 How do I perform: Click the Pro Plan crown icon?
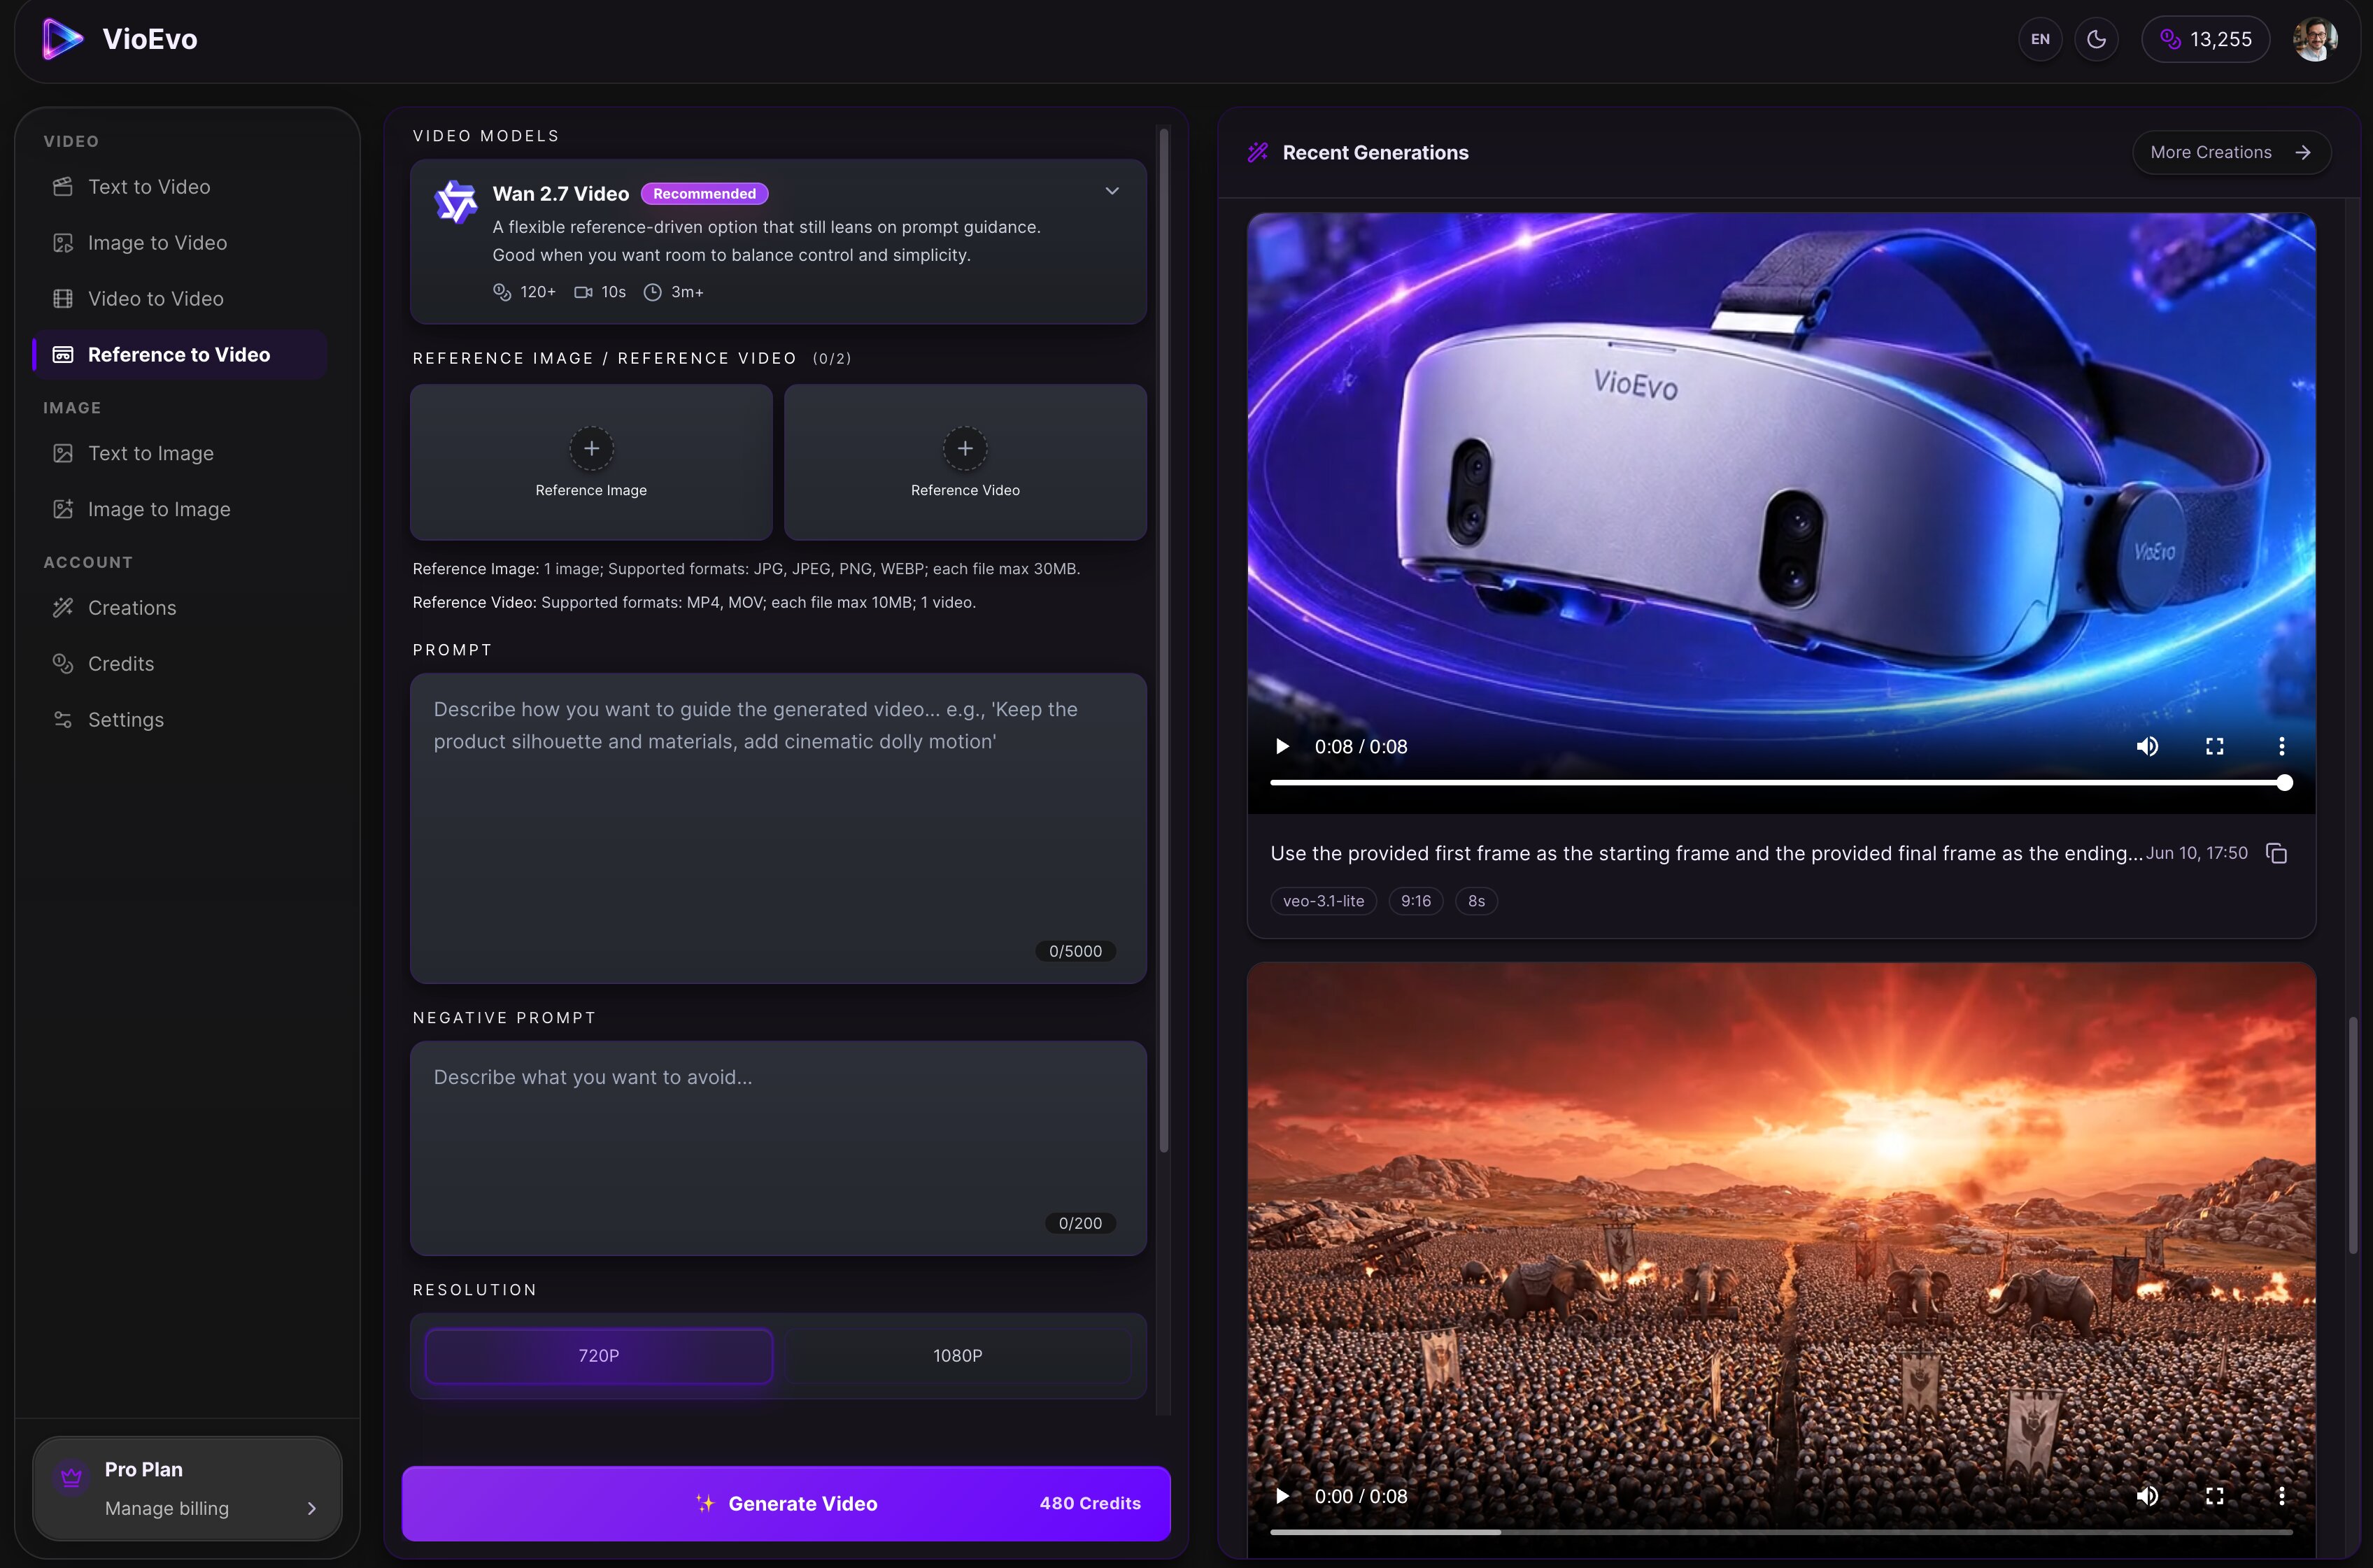(x=71, y=1477)
